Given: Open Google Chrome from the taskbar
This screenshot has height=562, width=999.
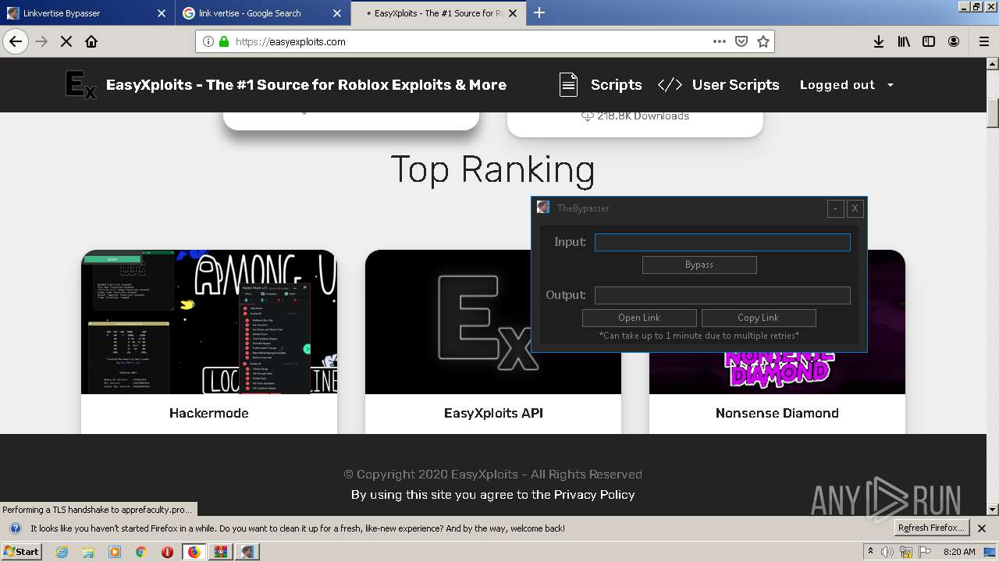Looking at the screenshot, I should (141, 552).
